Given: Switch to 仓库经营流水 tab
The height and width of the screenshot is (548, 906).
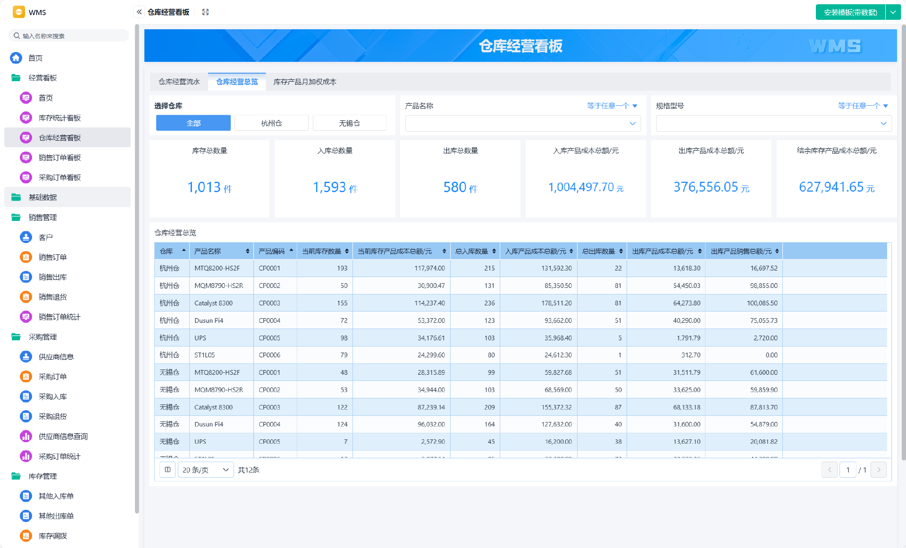Looking at the screenshot, I should click(x=179, y=82).
